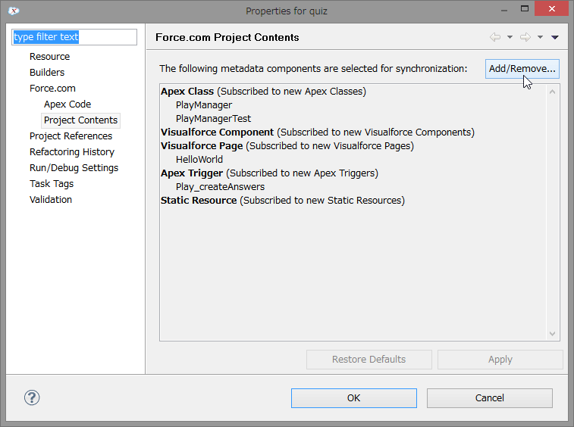Select Builders in the properties tree
This screenshot has height=427, width=574.
pyautogui.click(x=47, y=73)
